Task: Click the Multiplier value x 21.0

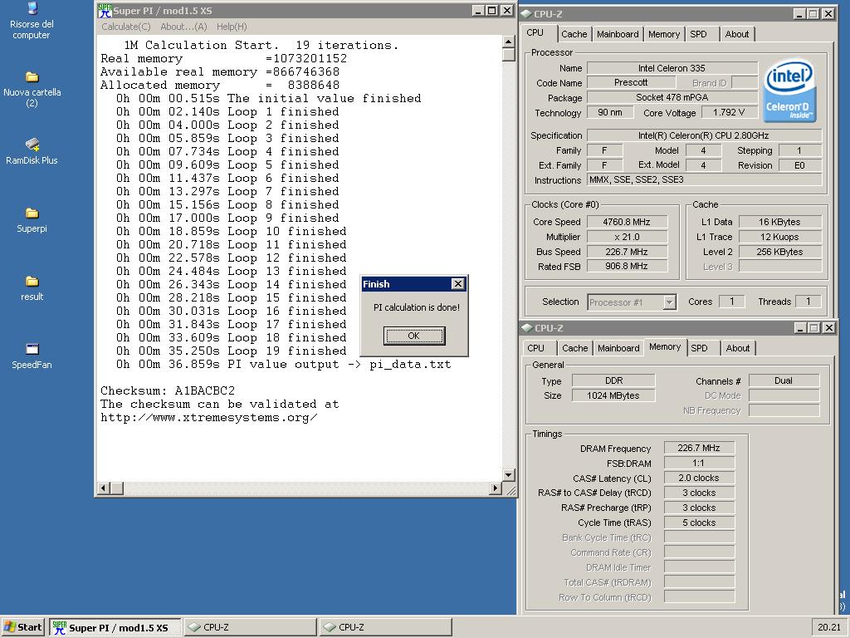Action: coord(627,237)
